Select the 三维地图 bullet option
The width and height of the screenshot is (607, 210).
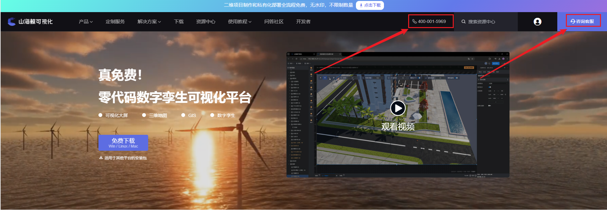[x=144, y=115]
